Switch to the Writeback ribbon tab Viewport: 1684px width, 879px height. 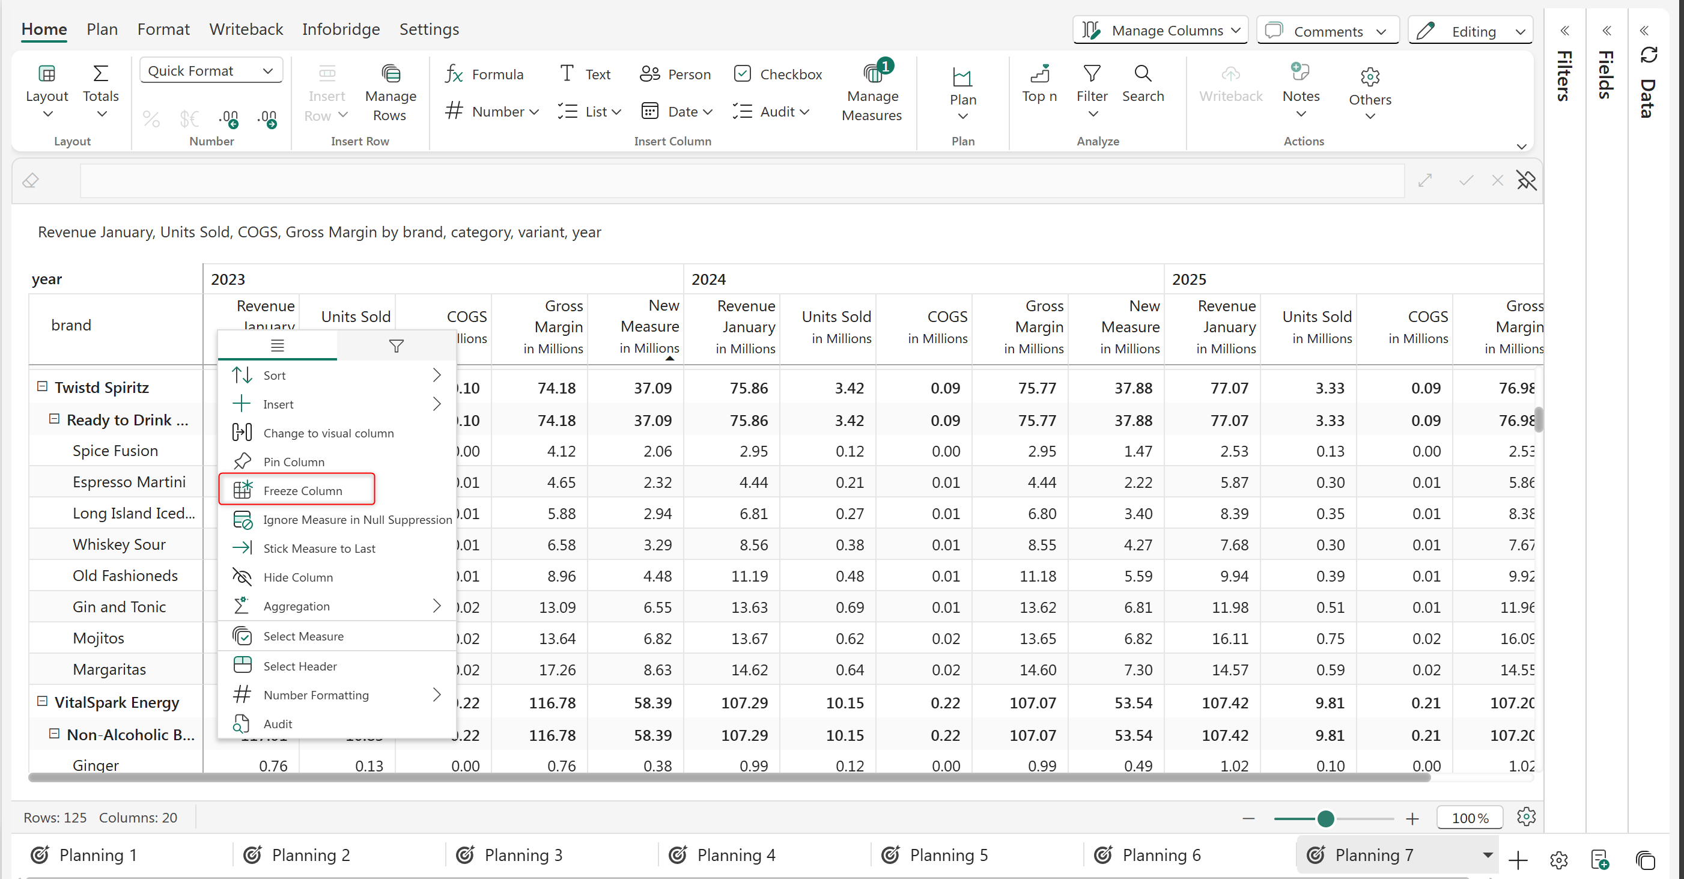[246, 29]
